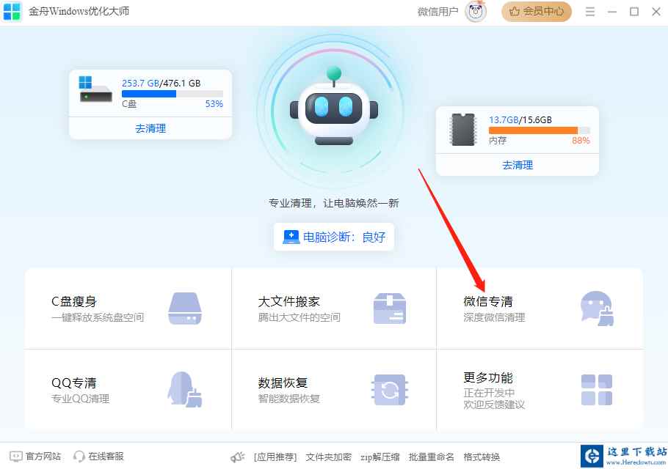Click the 数据恢复 recovery chip icon

click(x=389, y=389)
